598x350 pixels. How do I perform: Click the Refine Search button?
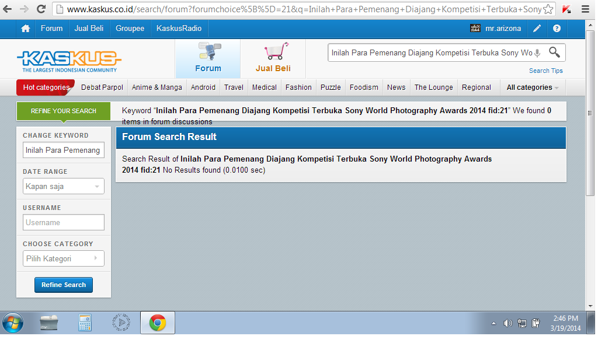pyautogui.click(x=64, y=285)
